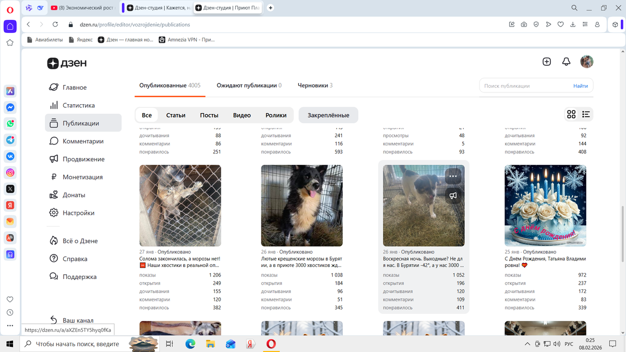Filter publications by Видео
This screenshot has width=626, height=352.
point(242,115)
